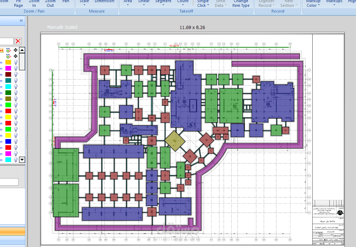This screenshot has width=356, height=247.
Task: Click the olive color swatch
Action: click(8, 99)
